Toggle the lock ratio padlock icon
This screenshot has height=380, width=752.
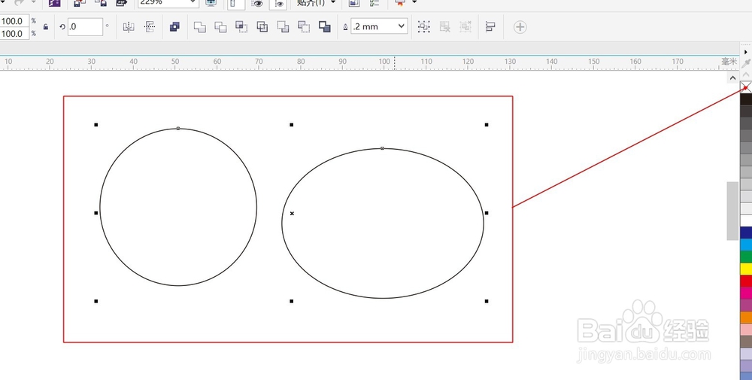point(46,27)
